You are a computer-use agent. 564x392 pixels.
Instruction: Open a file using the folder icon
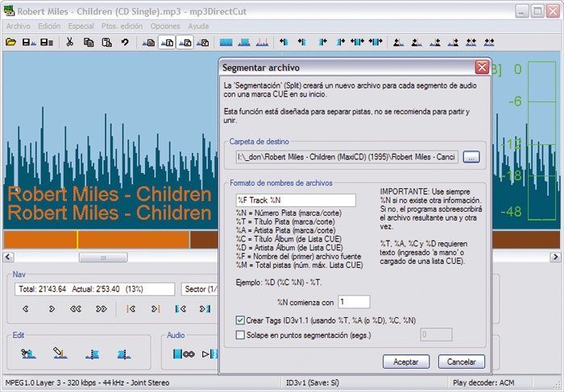coord(10,42)
